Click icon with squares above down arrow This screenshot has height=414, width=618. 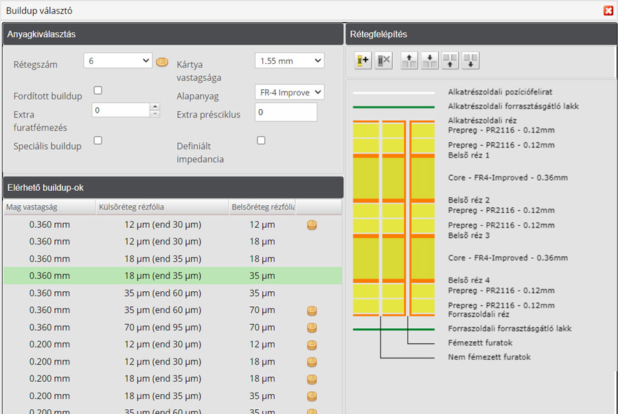(x=470, y=60)
